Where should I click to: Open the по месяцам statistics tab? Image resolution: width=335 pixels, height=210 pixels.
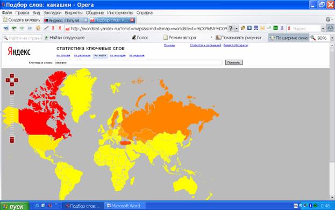pos(118,55)
